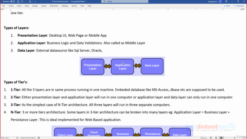Viewport: 247px width, 139px height.
Task: Switch to the Draw tab
Action: [27, 6]
